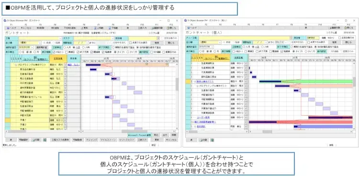The height and width of the screenshot is (176, 359).
Task: Click 表 (F9) in the ガントチャート(個人) toolbar
Action: point(306,28)
